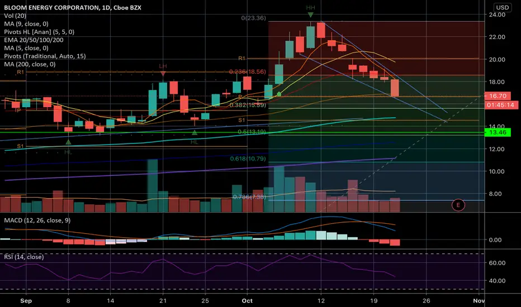
Task: Select the MACD (12, 26, close, 9) legend
Action: (x=37, y=220)
